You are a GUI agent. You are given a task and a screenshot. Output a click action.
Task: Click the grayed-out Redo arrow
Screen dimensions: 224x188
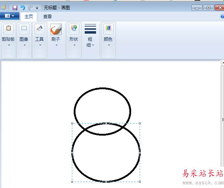[30, 8]
